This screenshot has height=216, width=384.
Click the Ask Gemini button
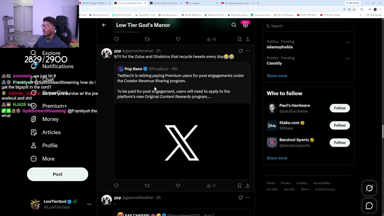352,3
